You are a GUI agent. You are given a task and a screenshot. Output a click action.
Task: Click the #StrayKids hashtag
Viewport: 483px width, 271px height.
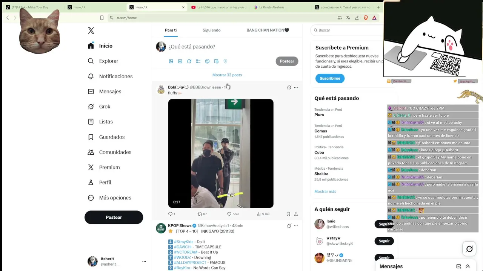pyautogui.click(x=183, y=242)
